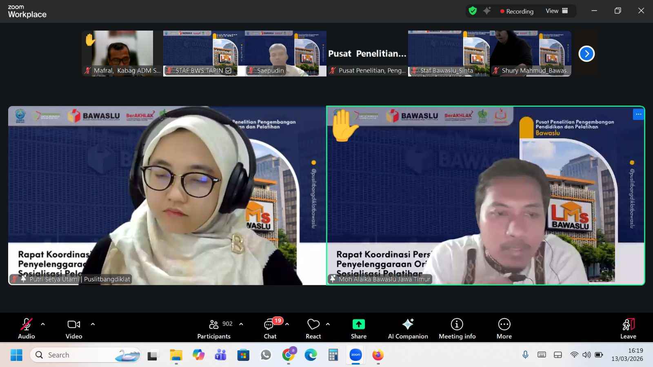The height and width of the screenshot is (367, 653).
Task: Open the More options menu
Action: pyautogui.click(x=504, y=328)
